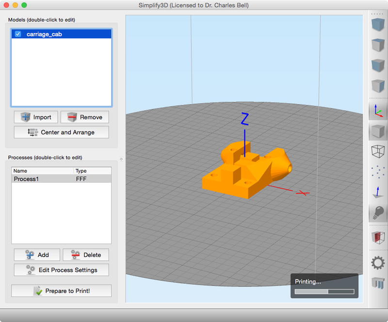
Task: Select the Process1 row
Action: pos(62,178)
